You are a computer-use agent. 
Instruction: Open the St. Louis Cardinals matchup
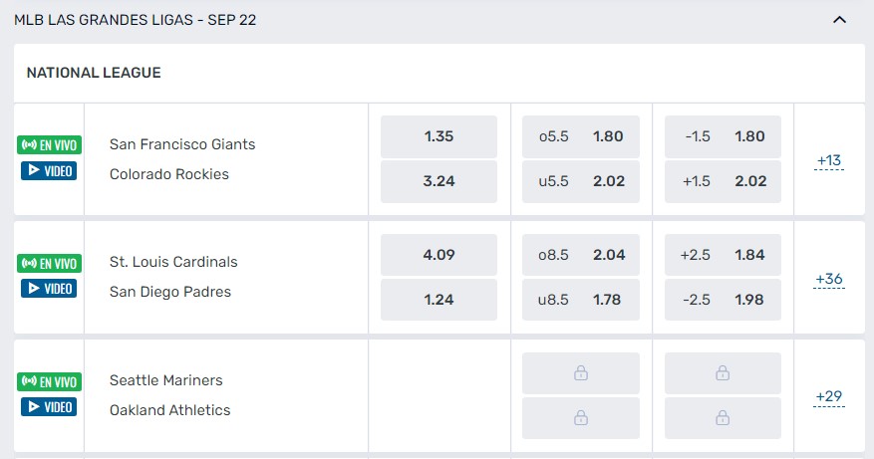click(x=173, y=262)
